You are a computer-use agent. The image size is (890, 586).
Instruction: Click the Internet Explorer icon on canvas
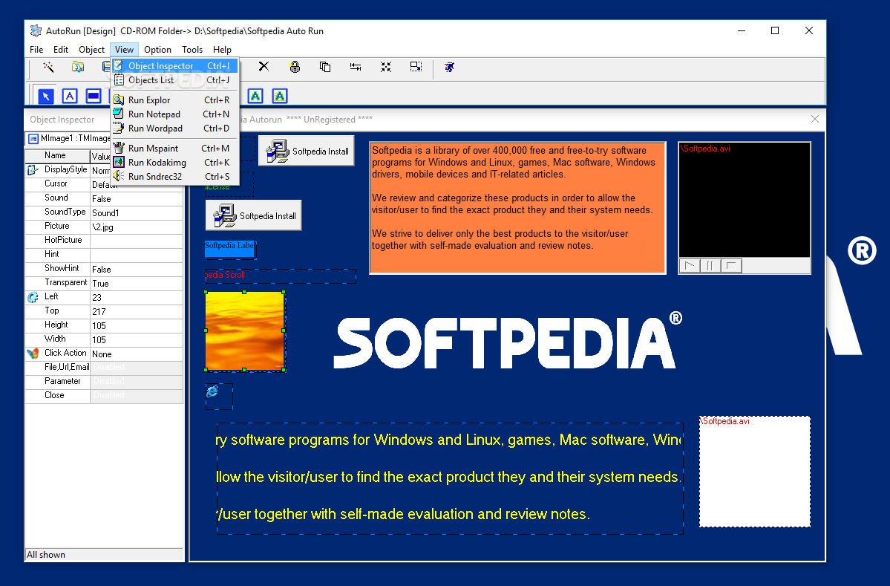coord(212,391)
